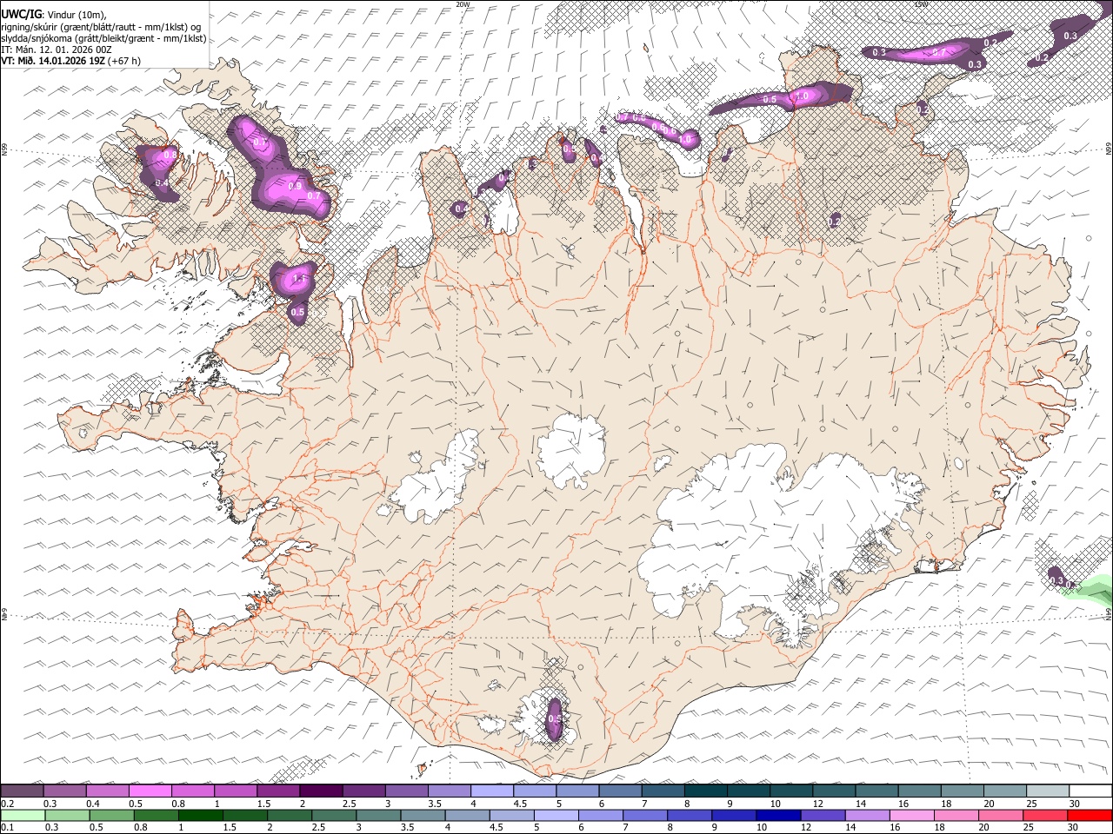The width and height of the screenshot is (1113, 834).
Task: Click the initial time 'IT: Mán. 12. 01. 2026 00Z'
Action: click(x=57, y=50)
